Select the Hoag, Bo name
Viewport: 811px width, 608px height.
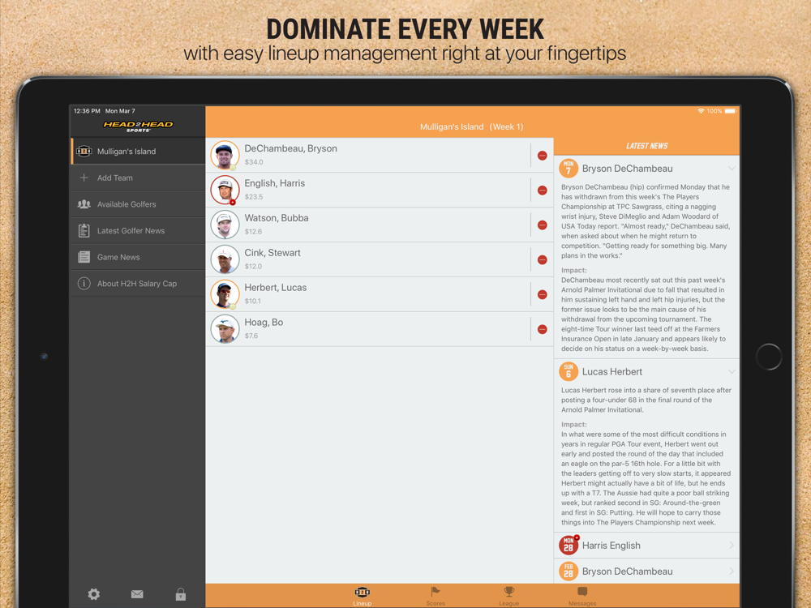tap(264, 322)
